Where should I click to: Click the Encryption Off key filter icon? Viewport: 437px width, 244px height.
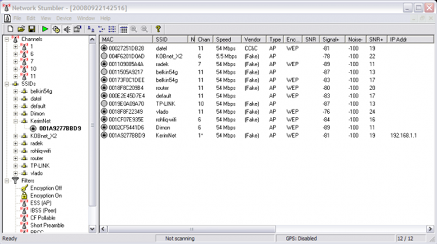pyautogui.click(x=24, y=188)
